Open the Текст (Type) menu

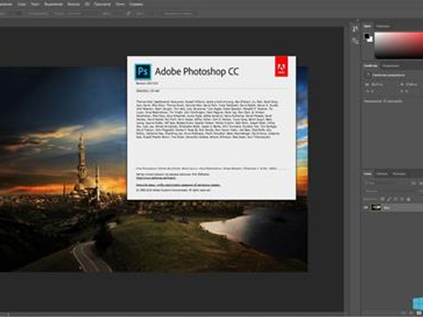[x=35, y=4]
